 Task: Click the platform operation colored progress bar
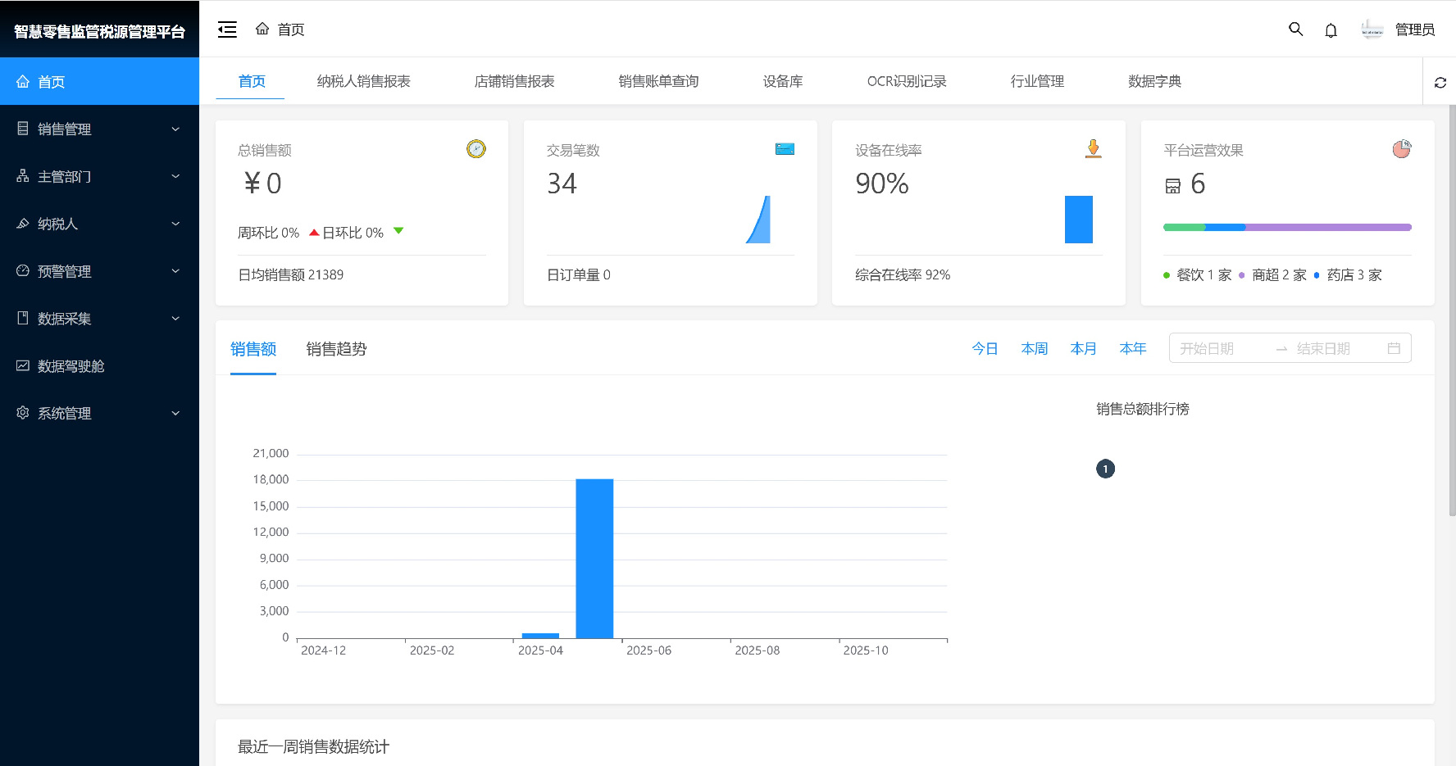[x=1286, y=227]
